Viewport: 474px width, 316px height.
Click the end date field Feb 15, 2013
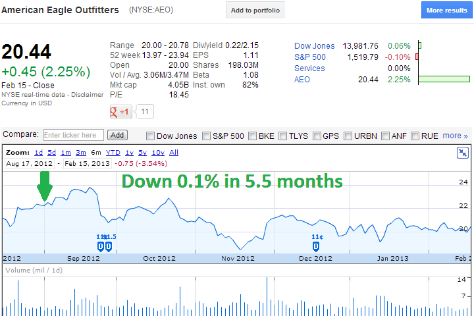(x=87, y=163)
